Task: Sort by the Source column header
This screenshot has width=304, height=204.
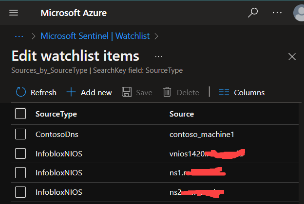Action: pyautogui.click(x=182, y=114)
